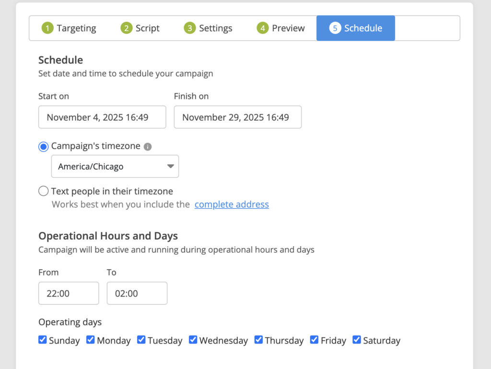
Task: Click the Finish on date field
Action: tap(237, 117)
